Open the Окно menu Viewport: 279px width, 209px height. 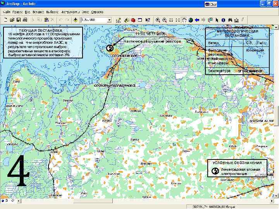85,12
